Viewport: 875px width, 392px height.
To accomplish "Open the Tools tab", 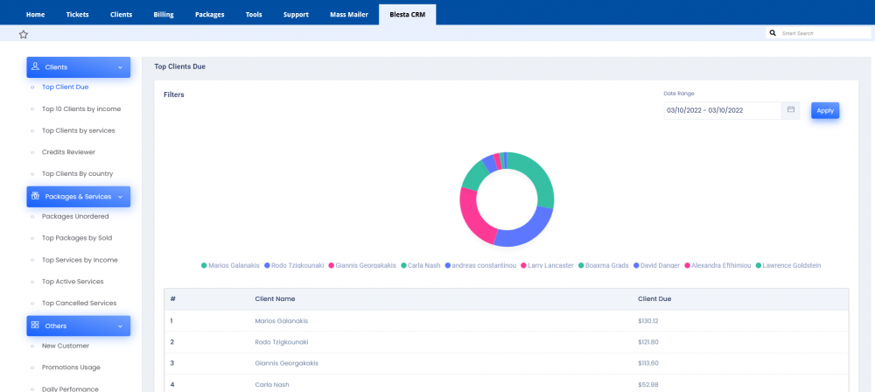I will click(254, 15).
